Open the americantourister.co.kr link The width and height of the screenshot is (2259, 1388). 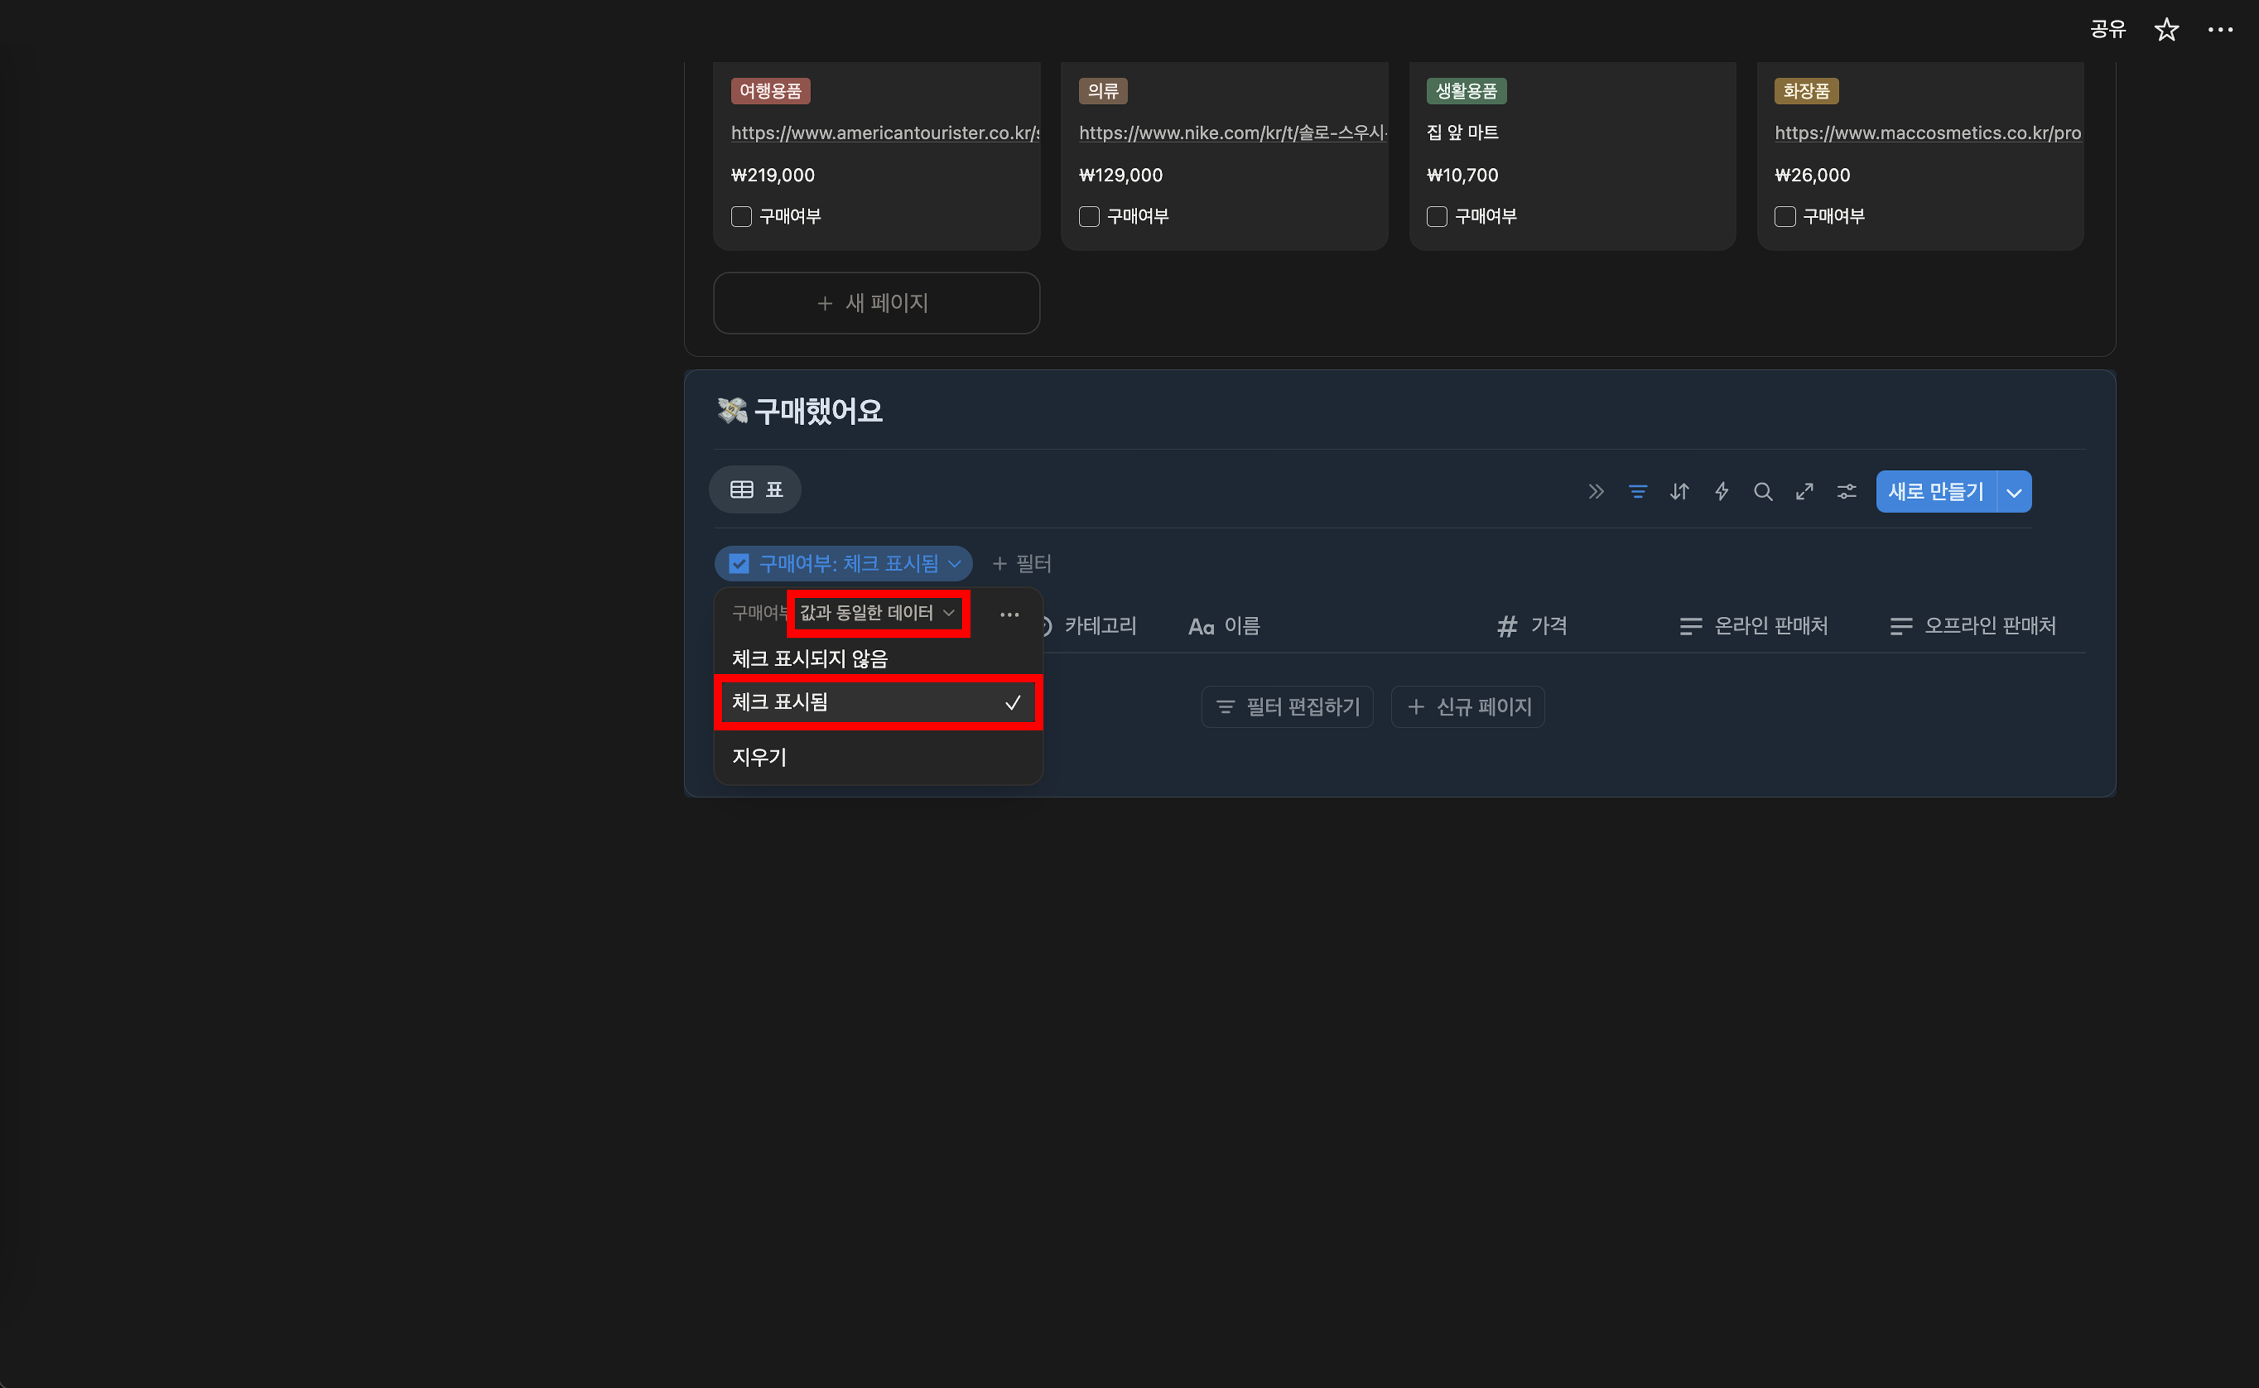click(884, 133)
